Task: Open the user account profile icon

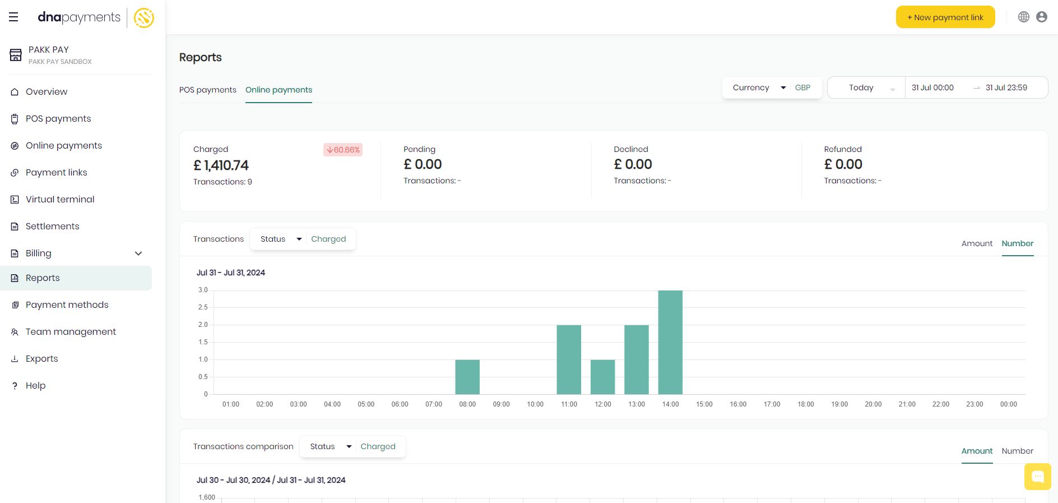Action: tap(1041, 17)
